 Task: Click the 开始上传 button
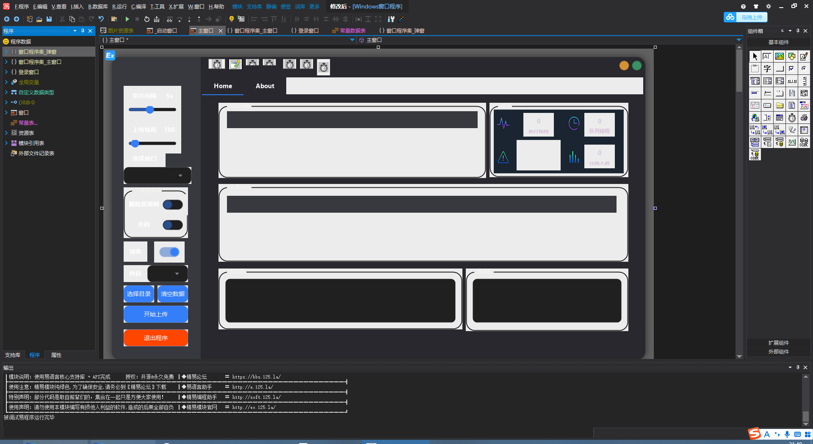(156, 314)
